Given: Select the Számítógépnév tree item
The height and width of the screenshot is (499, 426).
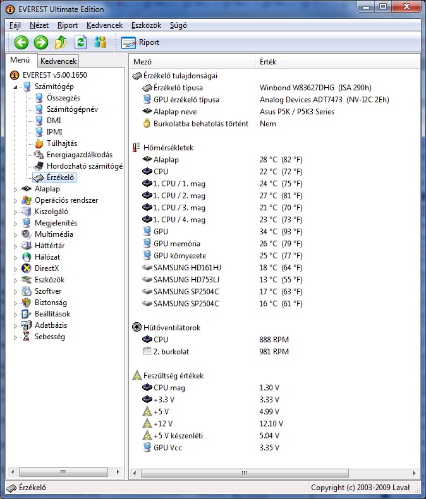Looking at the screenshot, I should coord(72,109).
